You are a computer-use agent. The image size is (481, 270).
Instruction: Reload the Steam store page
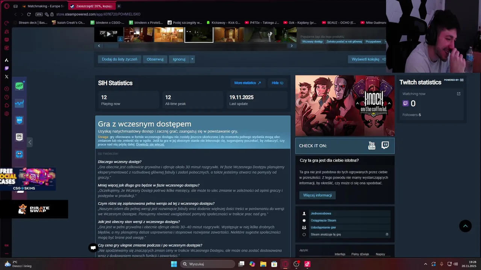(29, 14)
